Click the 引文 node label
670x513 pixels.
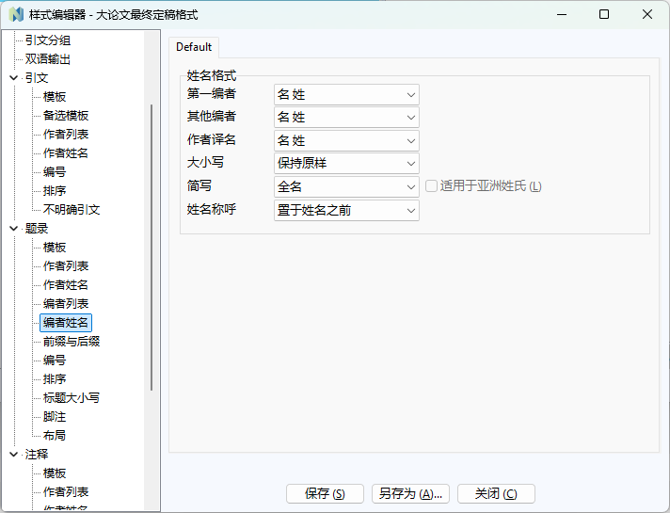37,78
